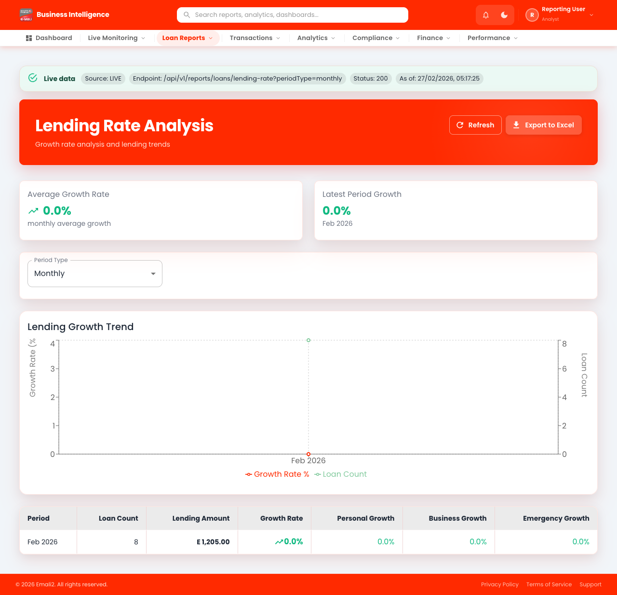
Task: Toggle the Loan Count legend series
Action: (x=340, y=474)
